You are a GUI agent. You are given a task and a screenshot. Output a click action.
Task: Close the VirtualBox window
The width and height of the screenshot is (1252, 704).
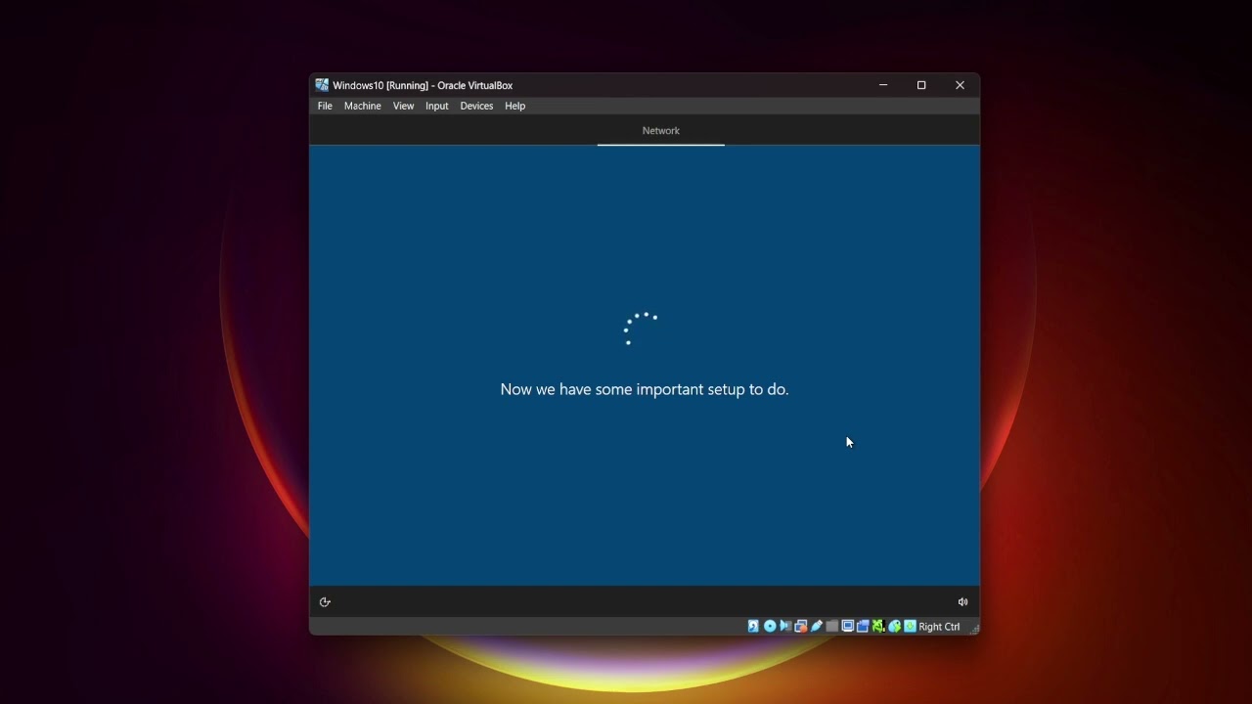pos(960,85)
